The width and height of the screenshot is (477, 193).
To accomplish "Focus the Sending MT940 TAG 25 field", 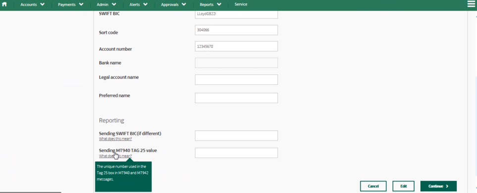I will (x=236, y=153).
